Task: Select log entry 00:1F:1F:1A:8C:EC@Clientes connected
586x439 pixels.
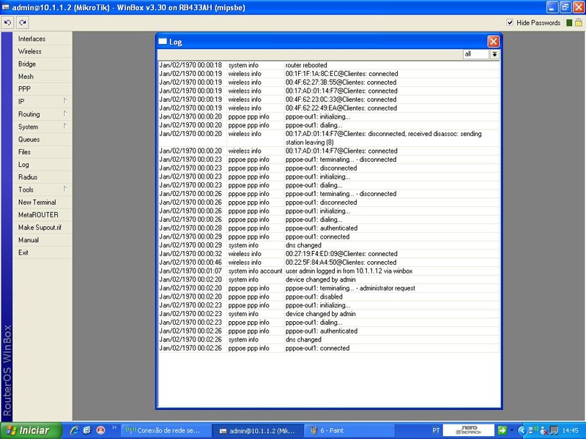Action: [x=329, y=74]
